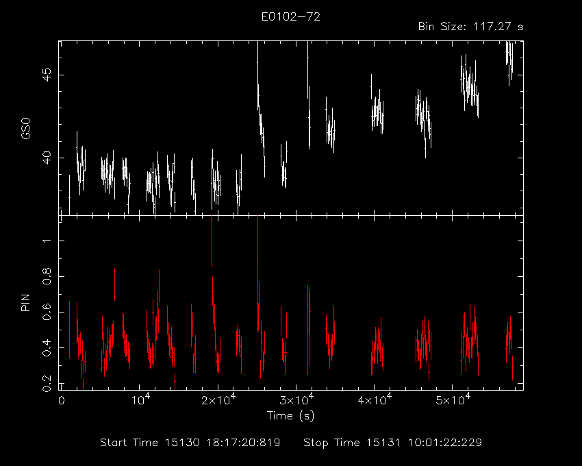Click the PIN axis tick value 0.4
Image resolution: width=582 pixels, height=466 pixels.
[47, 347]
